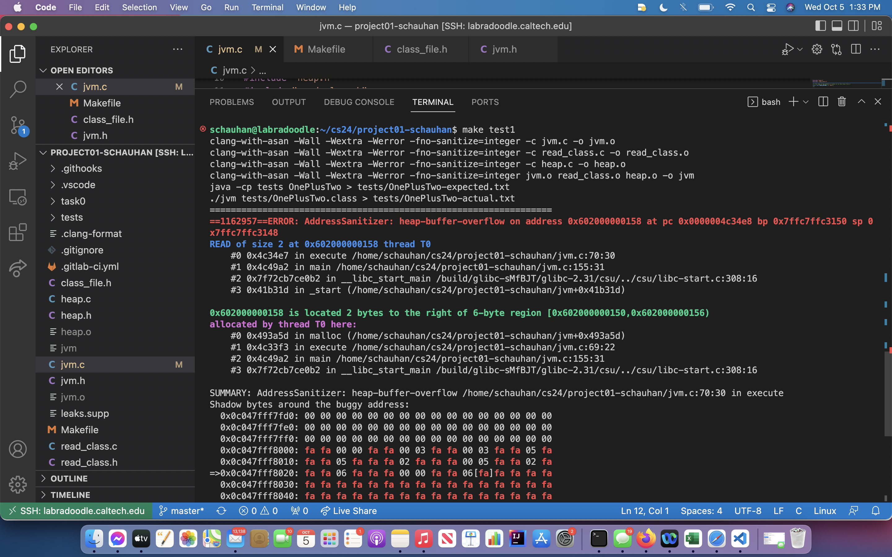
Task: Open new terminal launch profile dropdown
Action: coord(806,102)
